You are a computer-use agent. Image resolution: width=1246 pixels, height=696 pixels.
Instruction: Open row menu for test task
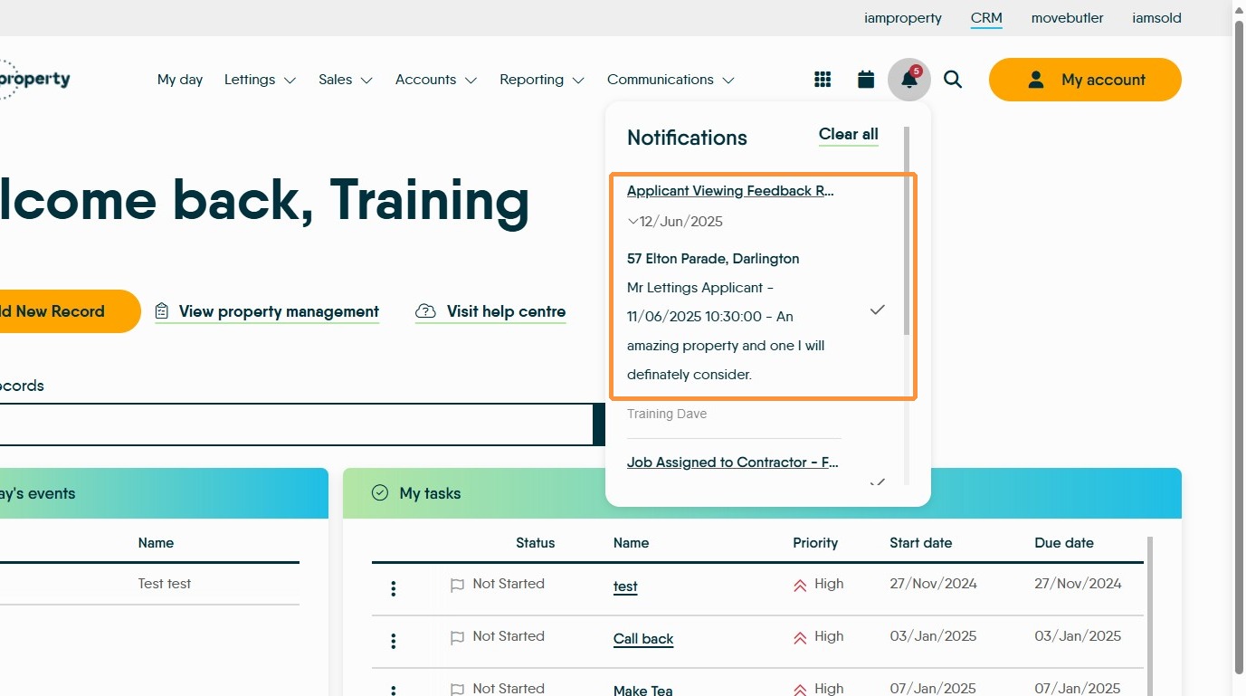coord(394,589)
